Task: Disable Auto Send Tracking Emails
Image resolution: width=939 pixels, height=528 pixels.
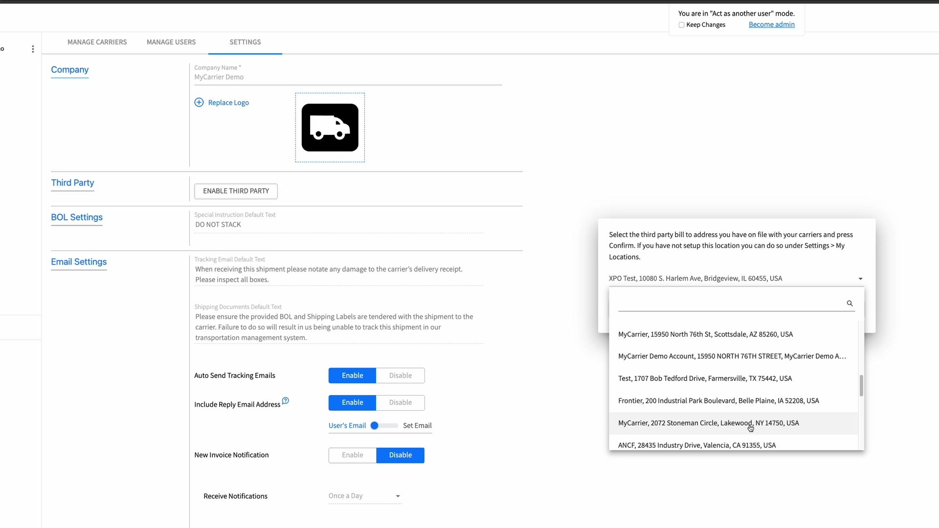Action: point(400,375)
